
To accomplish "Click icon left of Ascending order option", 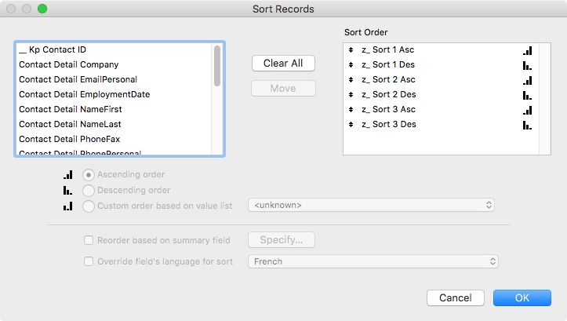I will click(68, 175).
